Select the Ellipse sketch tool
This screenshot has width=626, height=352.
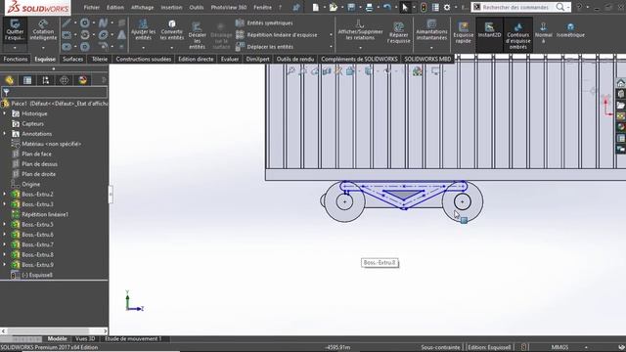click(103, 35)
